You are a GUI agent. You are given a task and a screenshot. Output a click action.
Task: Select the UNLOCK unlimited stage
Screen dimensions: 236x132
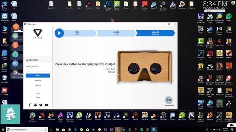155,33
